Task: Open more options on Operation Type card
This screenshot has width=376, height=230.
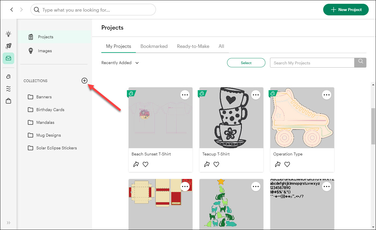Action: (327, 95)
